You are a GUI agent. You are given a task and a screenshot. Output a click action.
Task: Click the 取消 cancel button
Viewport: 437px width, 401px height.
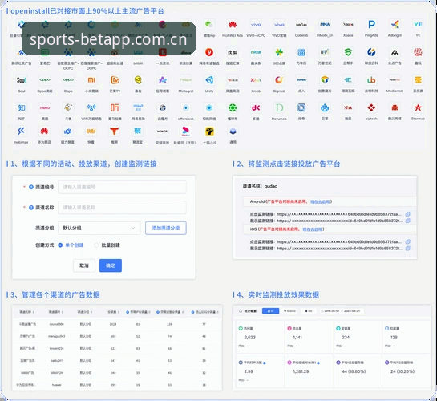pyautogui.click(x=84, y=265)
